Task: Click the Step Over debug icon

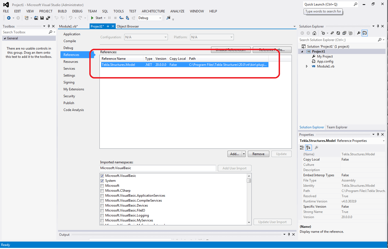Action: 128,18
